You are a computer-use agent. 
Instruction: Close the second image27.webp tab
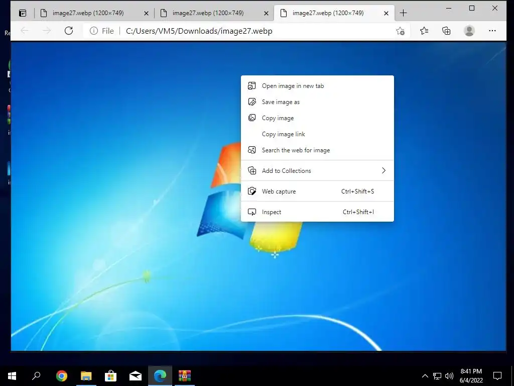(266, 14)
